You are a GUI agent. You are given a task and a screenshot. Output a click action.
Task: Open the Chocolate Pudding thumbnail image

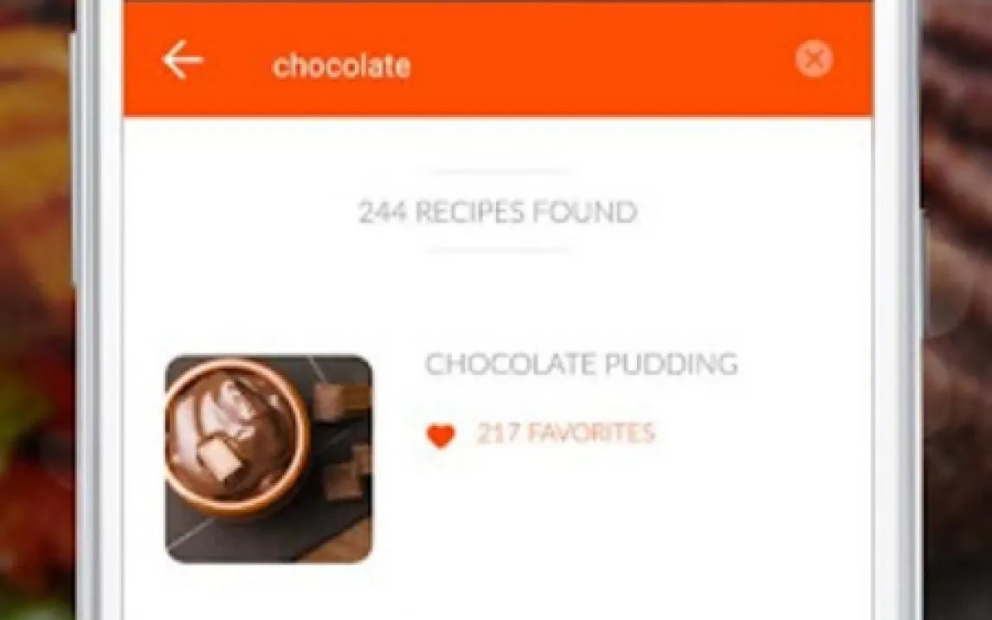(x=269, y=459)
